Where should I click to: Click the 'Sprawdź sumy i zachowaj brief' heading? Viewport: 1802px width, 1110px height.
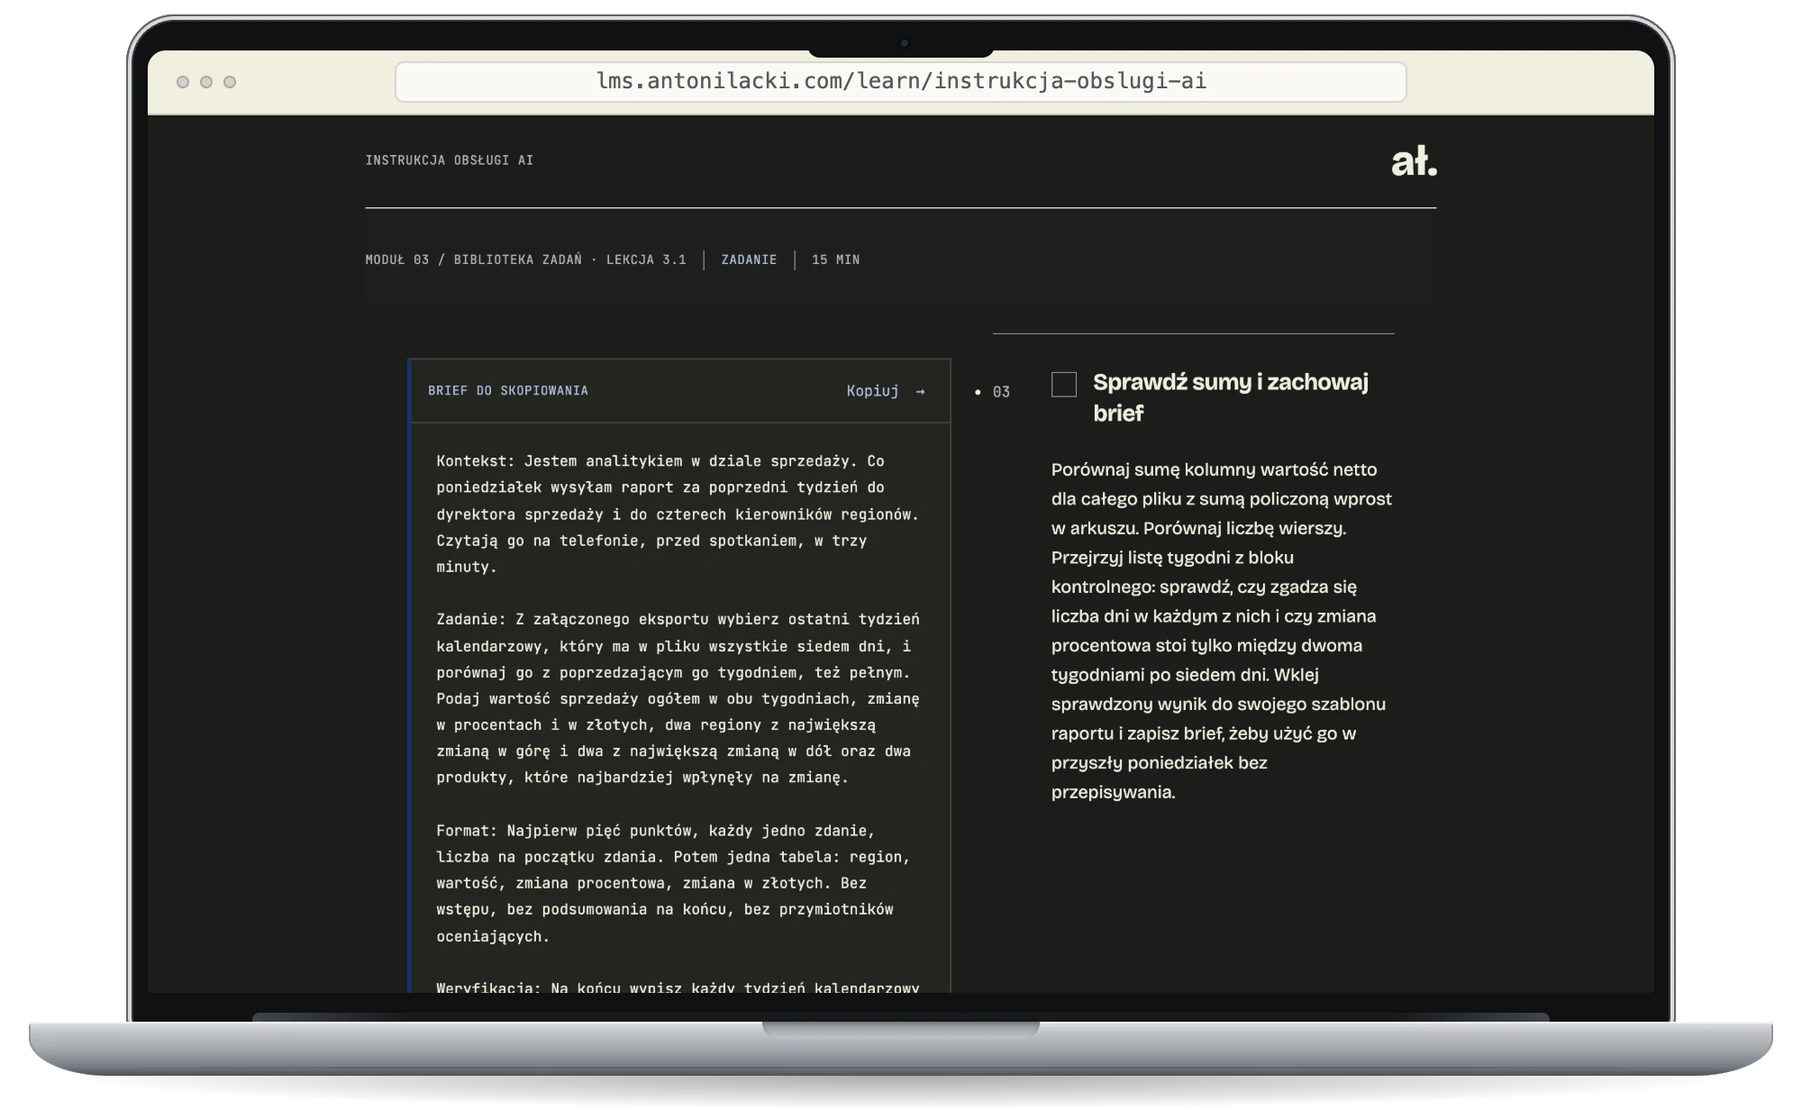1231,397
